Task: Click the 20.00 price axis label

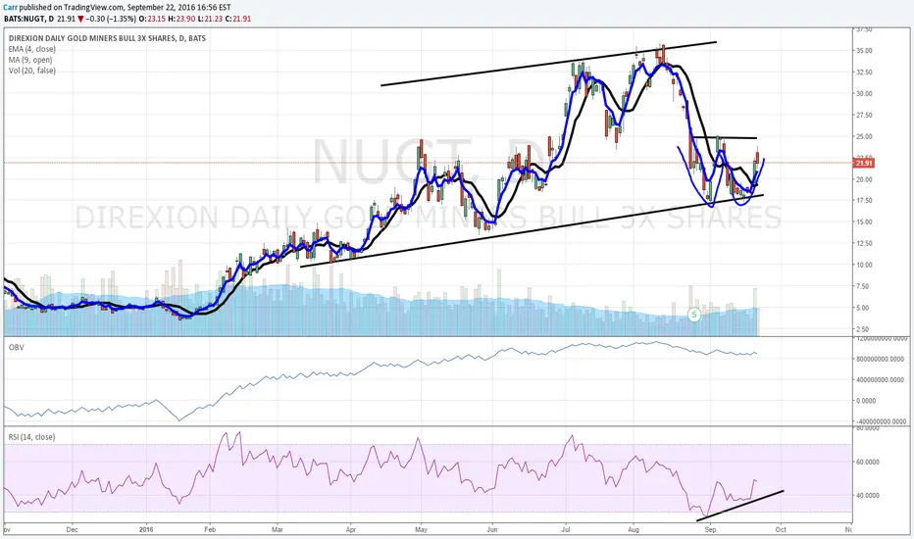Action: pos(864,179)
